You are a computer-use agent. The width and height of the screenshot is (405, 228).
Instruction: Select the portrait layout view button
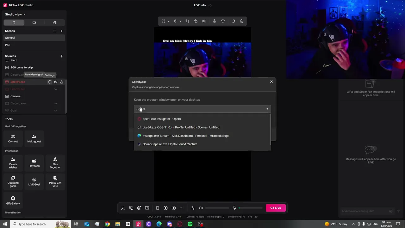(14, 22)
